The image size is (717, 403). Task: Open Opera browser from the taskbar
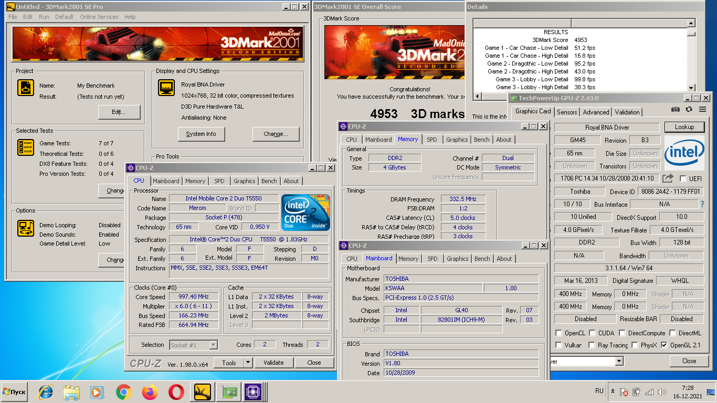pyautogui.click(x=176, y=392)
